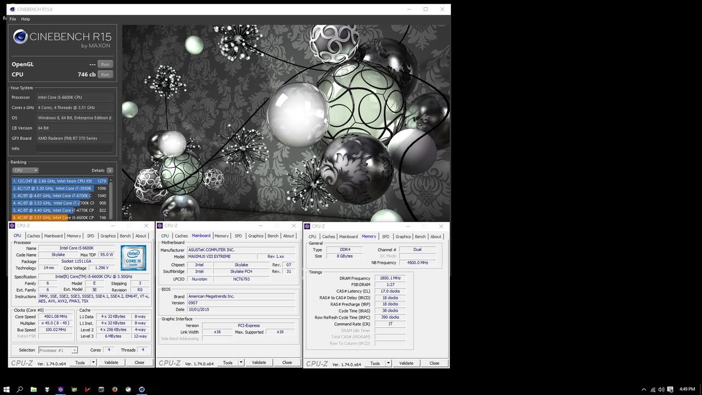Click Validate in CPU-Z CPU window
The height and width of the screenshot is (395, 702).
click(111, 362)
